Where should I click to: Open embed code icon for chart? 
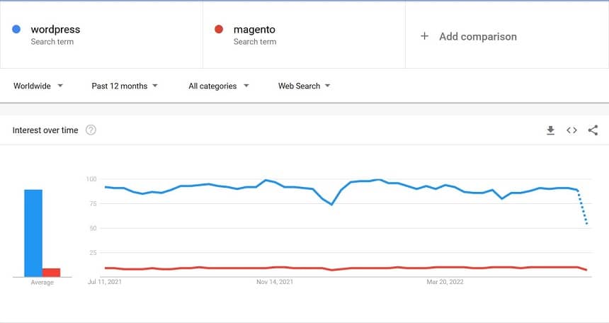coord(571,130)
